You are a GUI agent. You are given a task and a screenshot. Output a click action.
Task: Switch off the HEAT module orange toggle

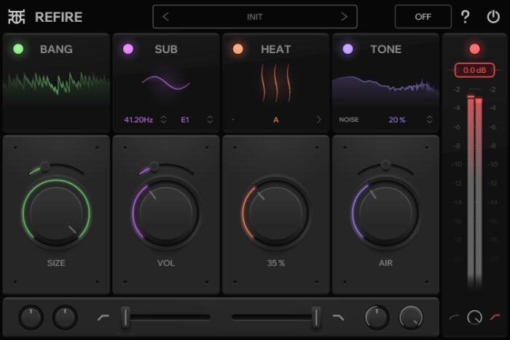(238, 49)
